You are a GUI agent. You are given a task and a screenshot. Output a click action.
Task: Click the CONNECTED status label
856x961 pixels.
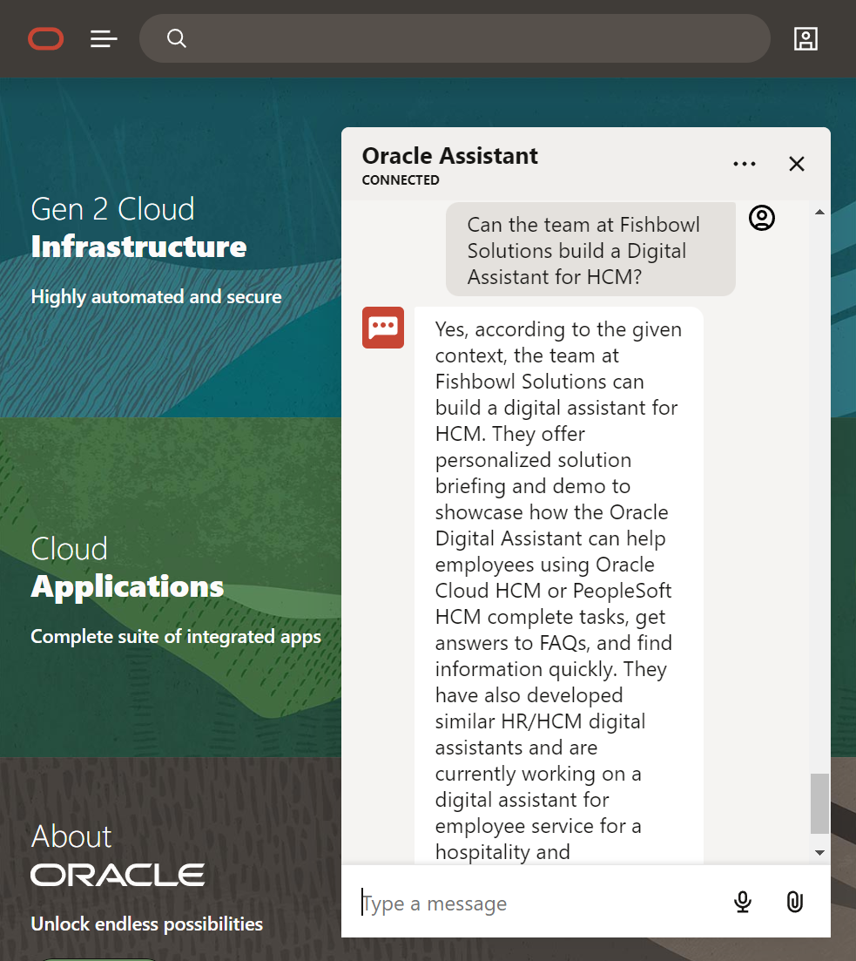[401, 180]
